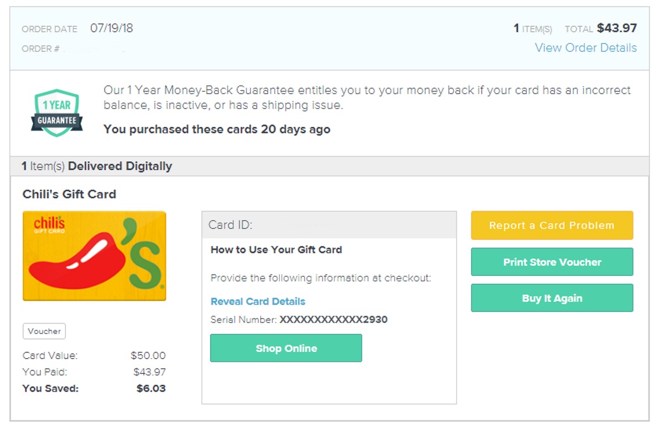
Task: Report a Card Problem
Action: point(552,225)
